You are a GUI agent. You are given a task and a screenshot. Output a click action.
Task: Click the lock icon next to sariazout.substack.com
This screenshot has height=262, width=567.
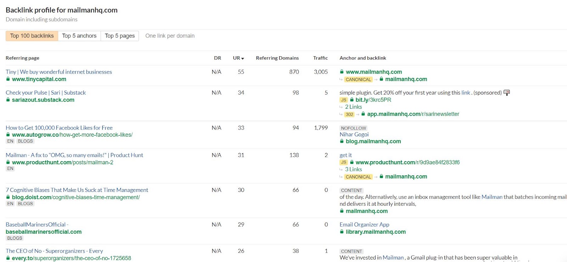[x=8, y=100]
